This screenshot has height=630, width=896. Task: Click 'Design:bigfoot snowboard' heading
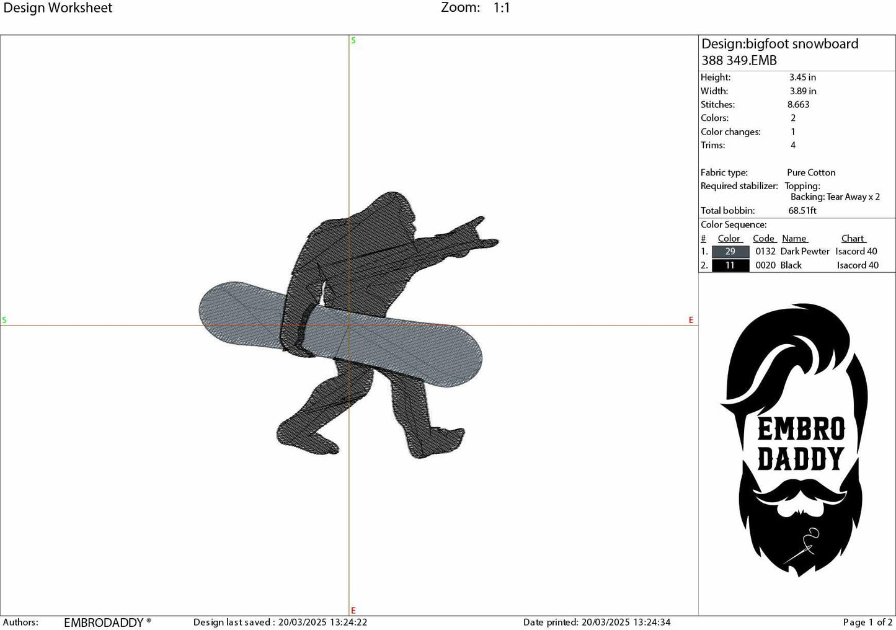(x=780, y=44)
